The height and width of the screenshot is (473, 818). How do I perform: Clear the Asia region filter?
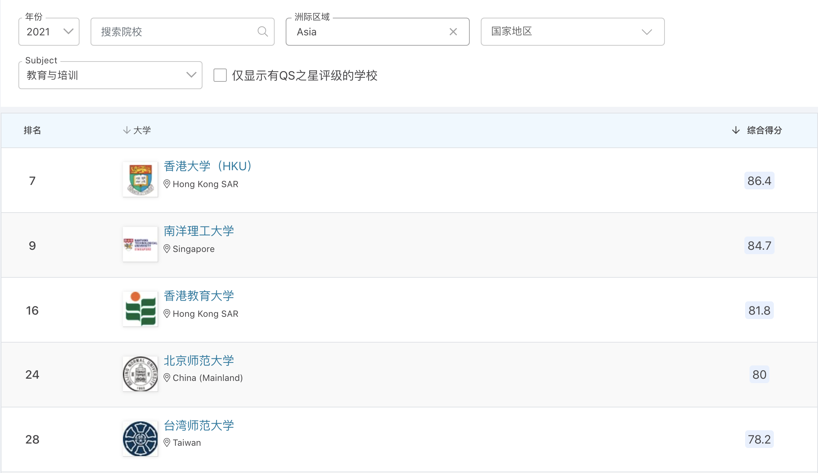click(x=453, y=32)
